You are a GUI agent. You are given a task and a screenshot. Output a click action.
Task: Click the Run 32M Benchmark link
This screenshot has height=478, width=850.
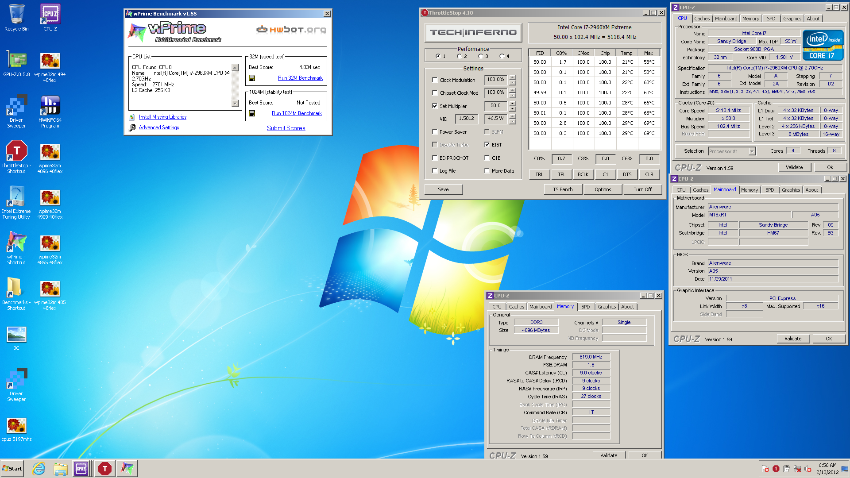pos(300,78)
